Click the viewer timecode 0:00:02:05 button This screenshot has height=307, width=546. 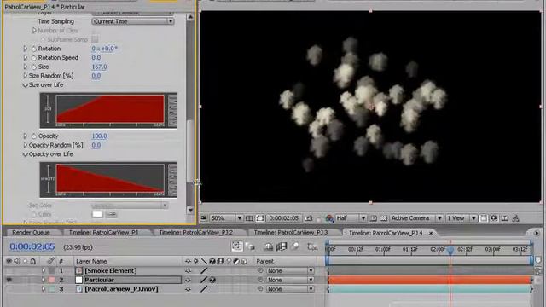284,218
